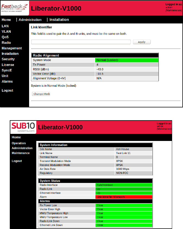
Task: Click the admin login label in Fastback header
Action: point(169,7)
